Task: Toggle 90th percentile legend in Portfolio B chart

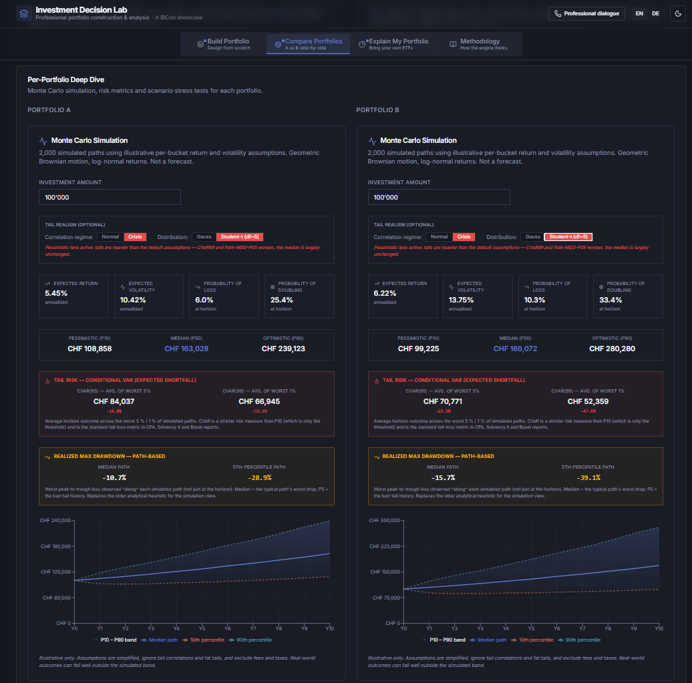Action: pos(579,640)
